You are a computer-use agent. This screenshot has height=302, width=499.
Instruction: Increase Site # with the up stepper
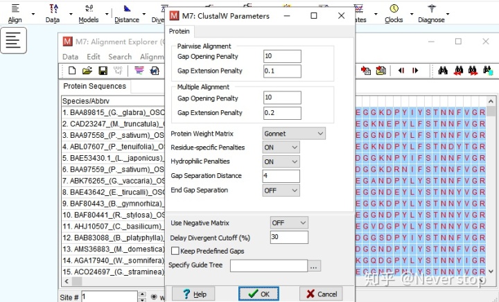(143, 294)
